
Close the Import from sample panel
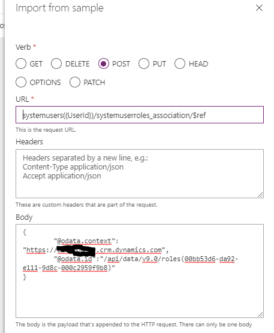coord(259,8)
